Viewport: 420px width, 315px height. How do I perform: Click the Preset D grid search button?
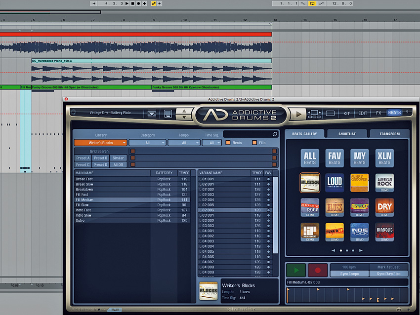[x=100, y=164]
